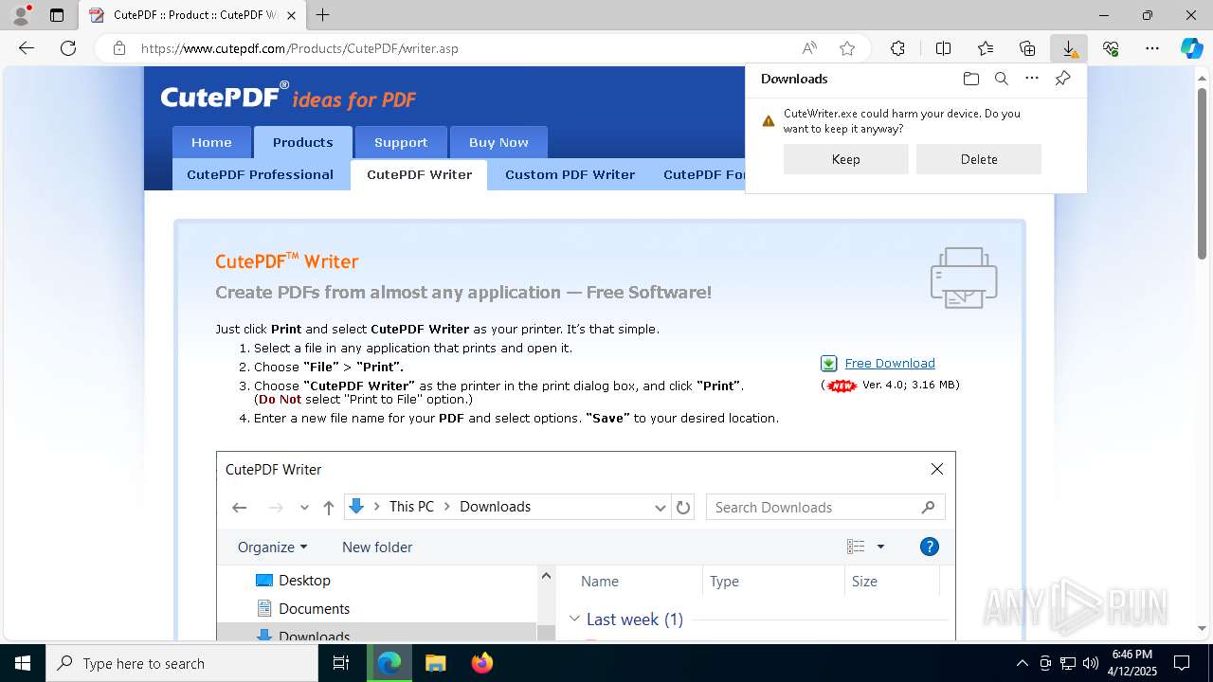Open Collections icon
Screen dimensions: 1213x682
(1027, 48)
